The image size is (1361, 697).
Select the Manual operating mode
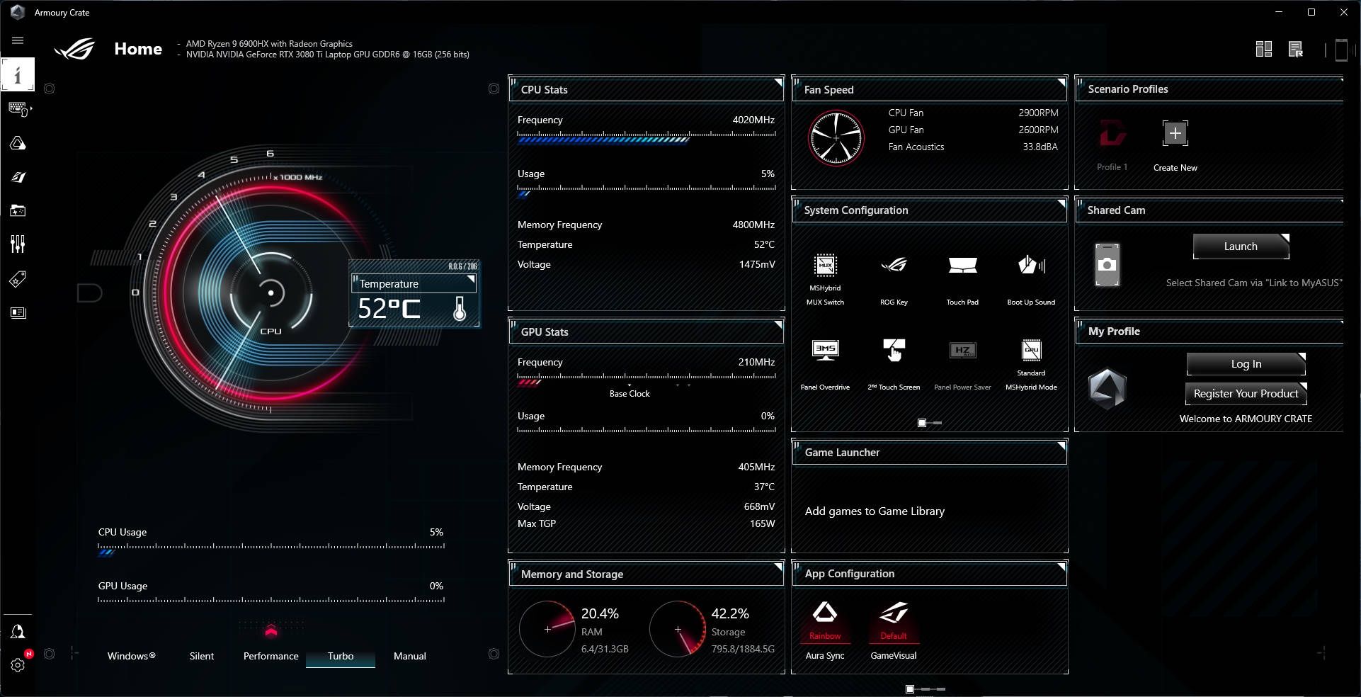click(410, 656)
